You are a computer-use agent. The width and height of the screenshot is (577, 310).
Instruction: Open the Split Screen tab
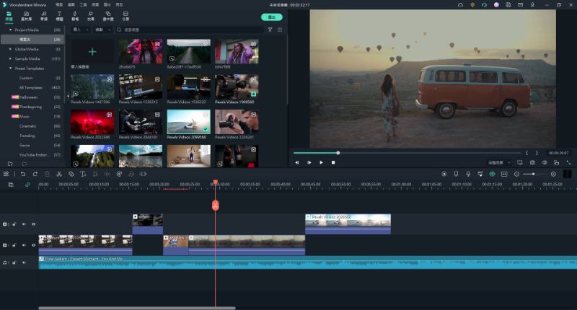pos(125,16)
